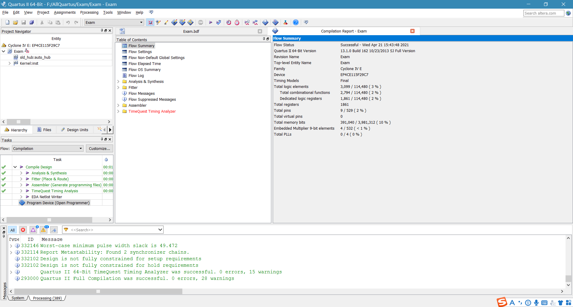The width and height of the screenshot is (573, 307).
Task: Close the Tasks panel
Action: pos(110,139)
